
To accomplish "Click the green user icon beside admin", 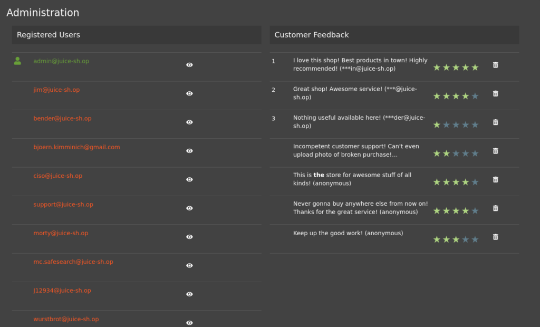I will 17,61.
